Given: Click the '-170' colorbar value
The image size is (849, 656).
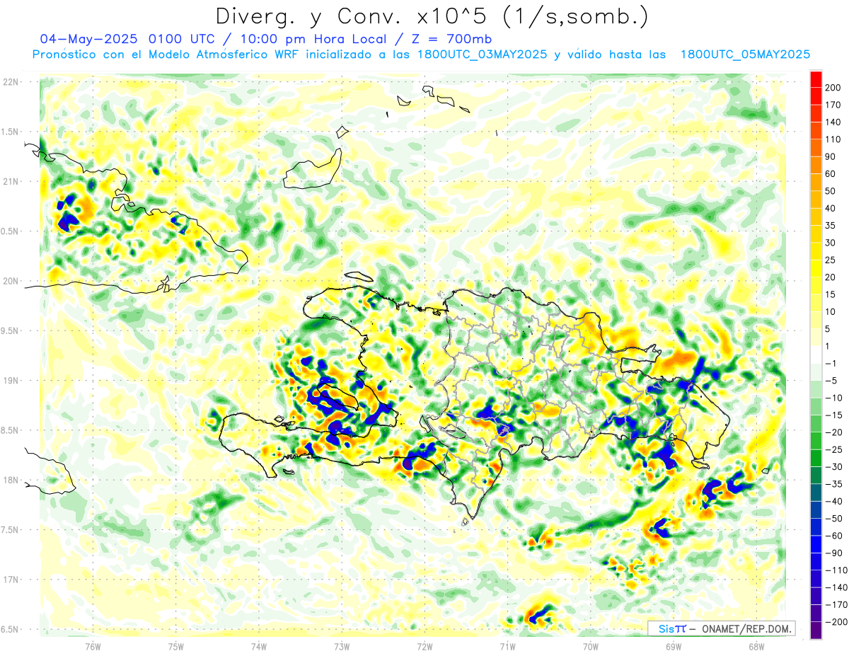Looking at the screenshot, I should coord(836,605).
